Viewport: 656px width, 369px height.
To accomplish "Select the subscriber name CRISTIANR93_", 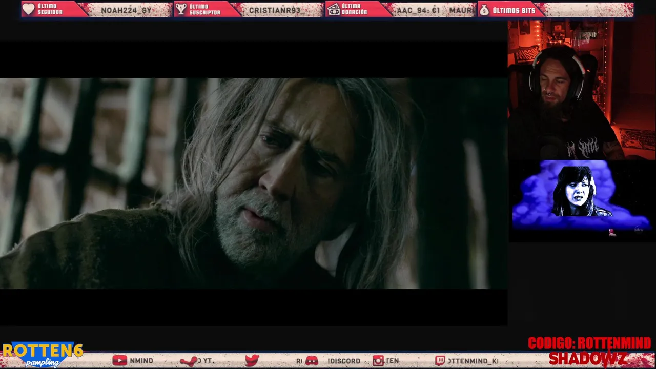I will coord(277,10).
